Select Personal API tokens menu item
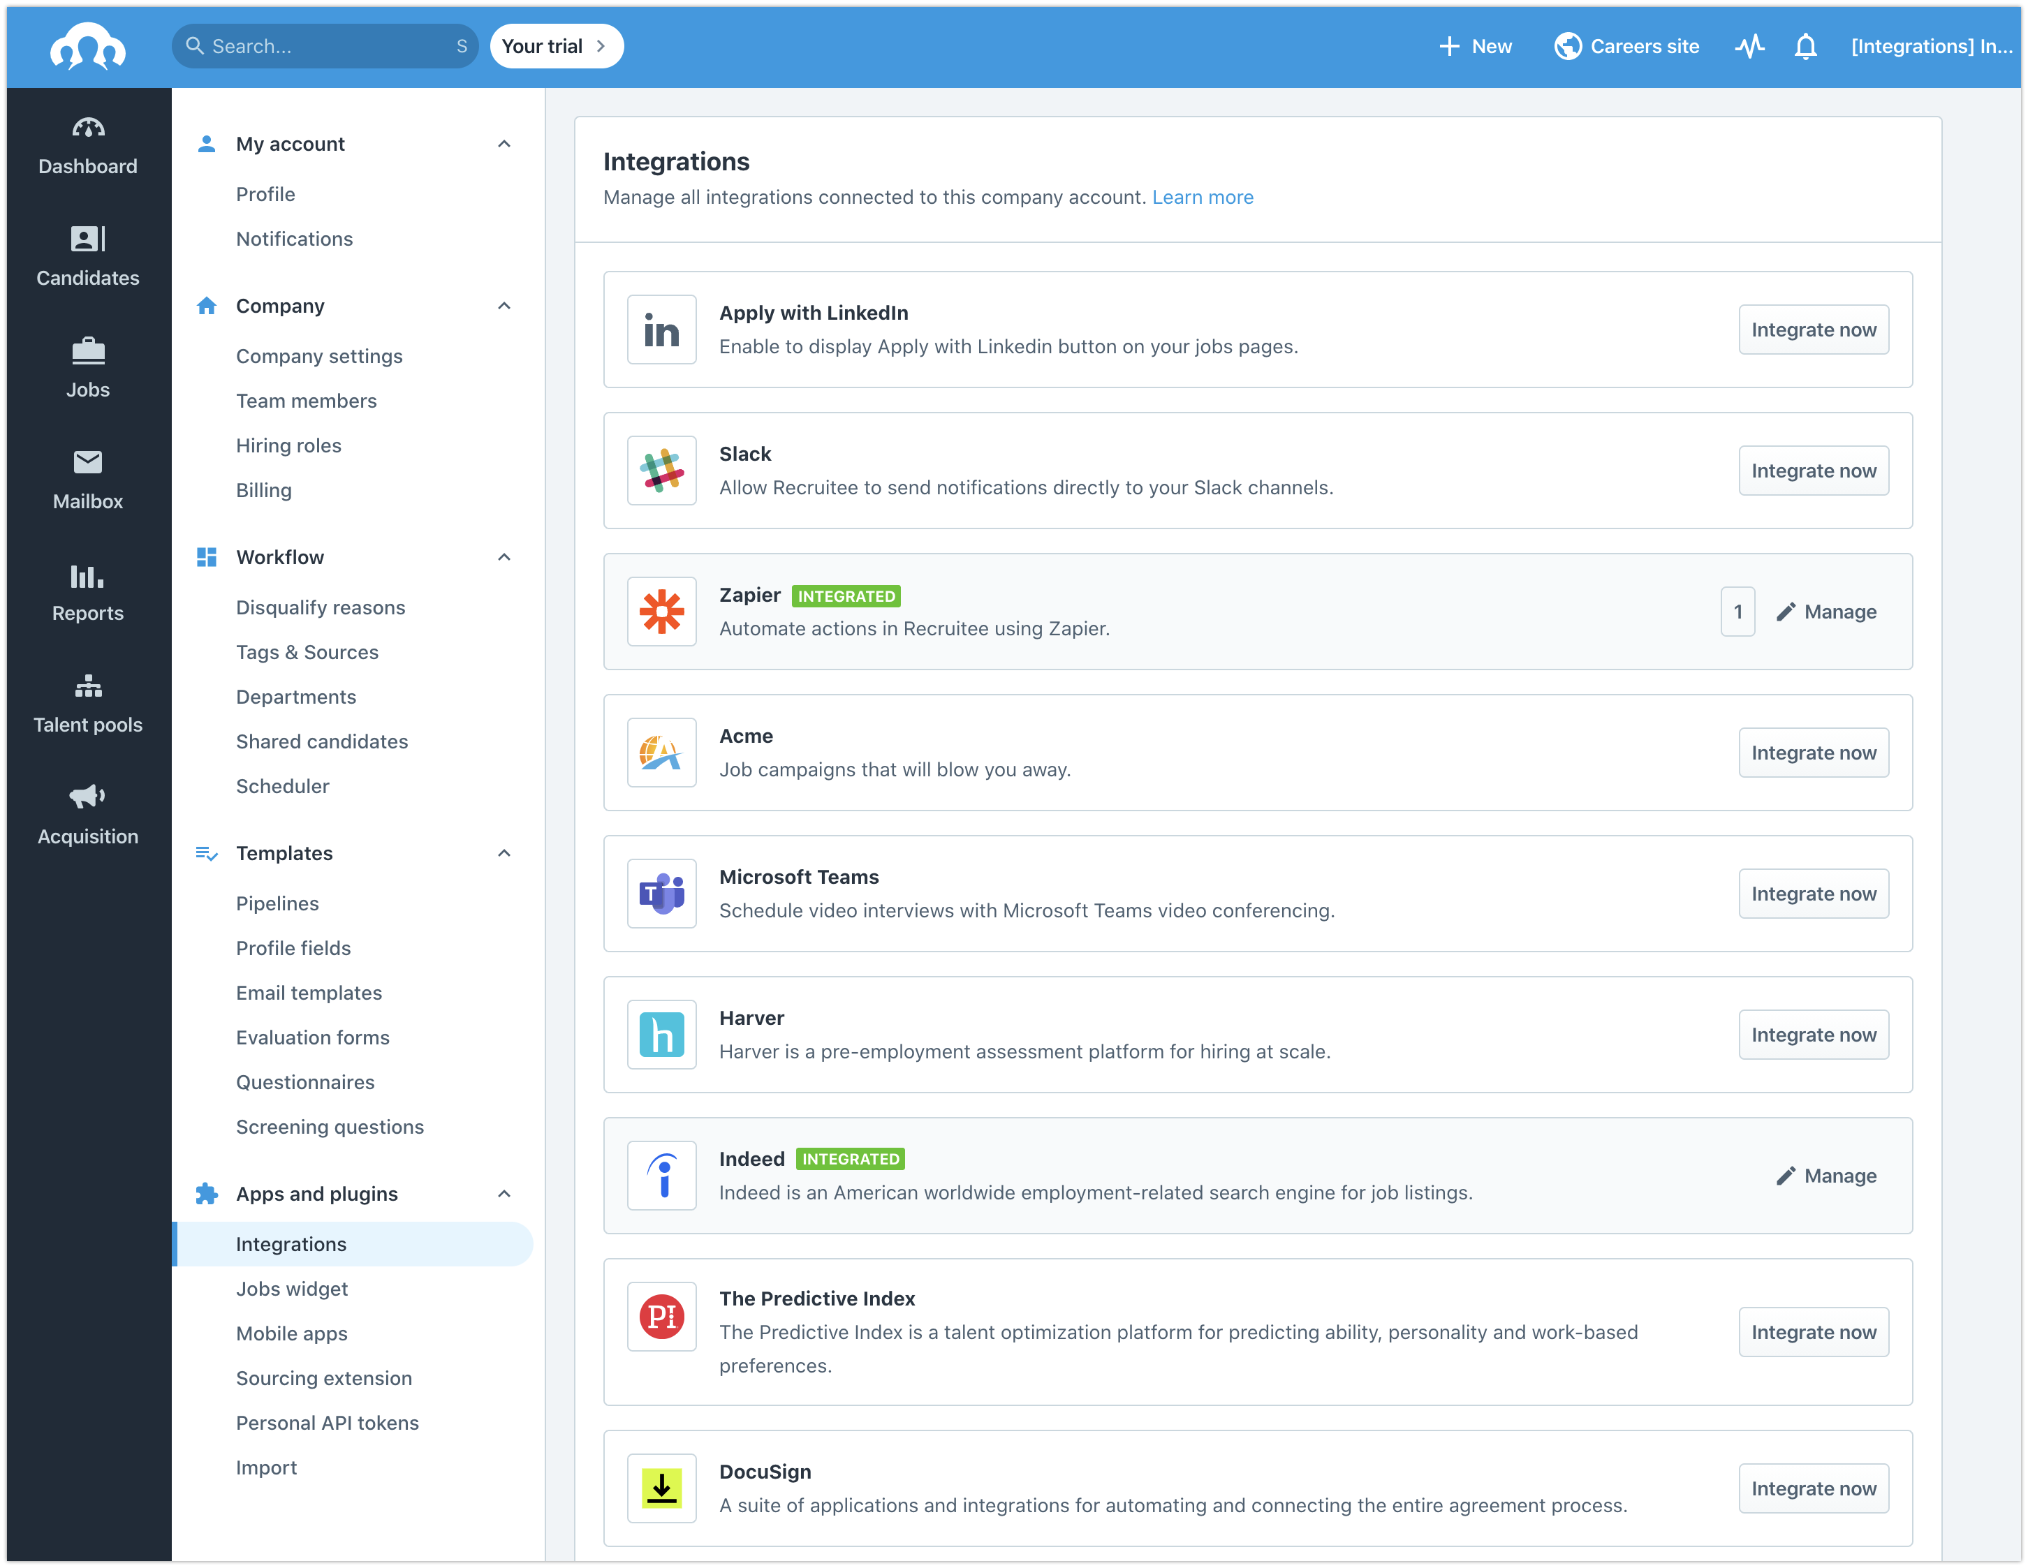2028x1568 pixels. click(327, 1422)
